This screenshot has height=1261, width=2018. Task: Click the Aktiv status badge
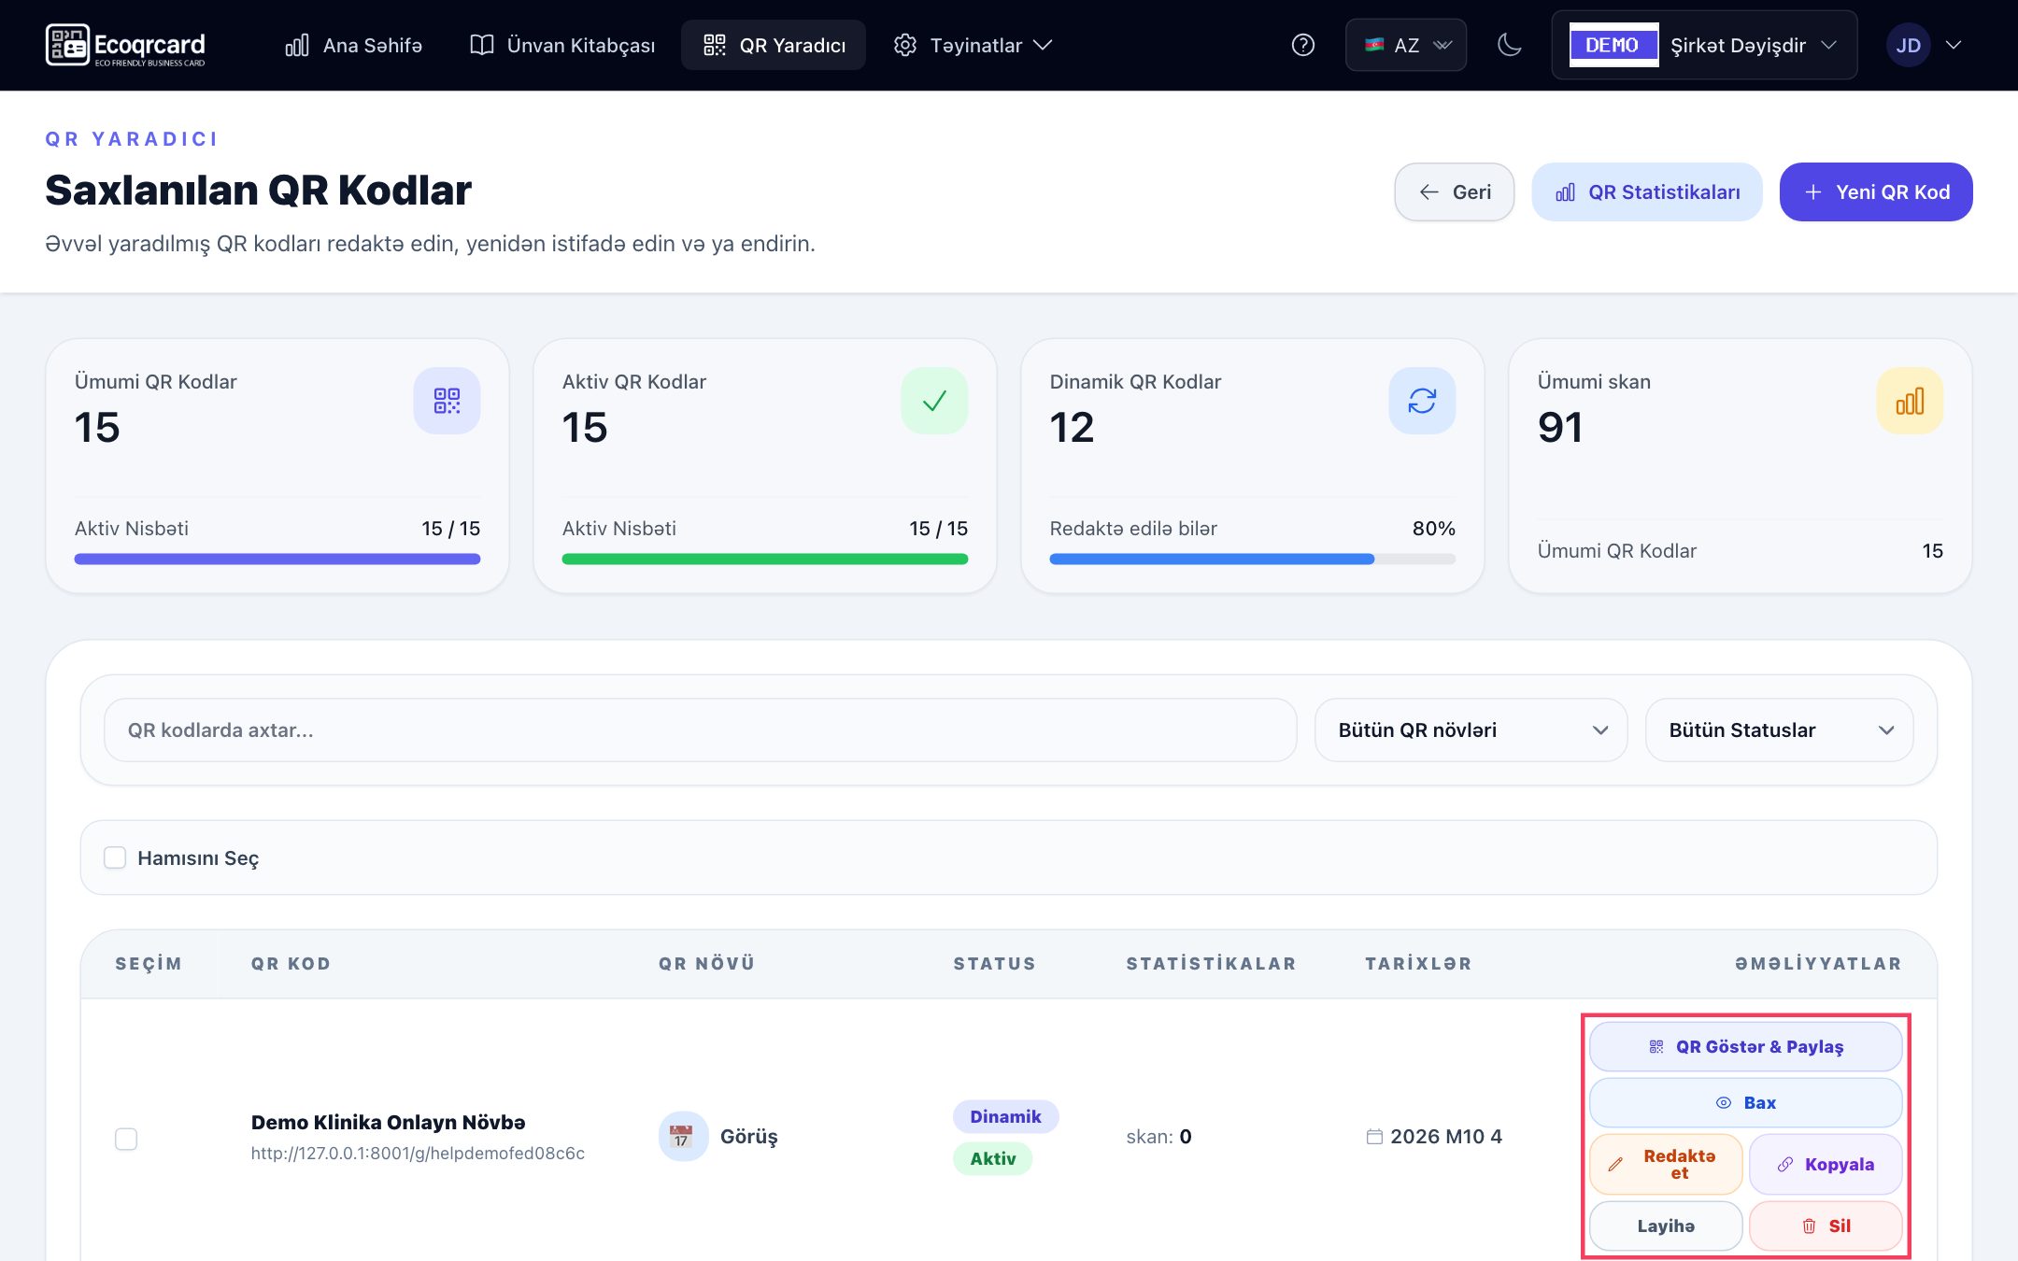(992, 1159)
